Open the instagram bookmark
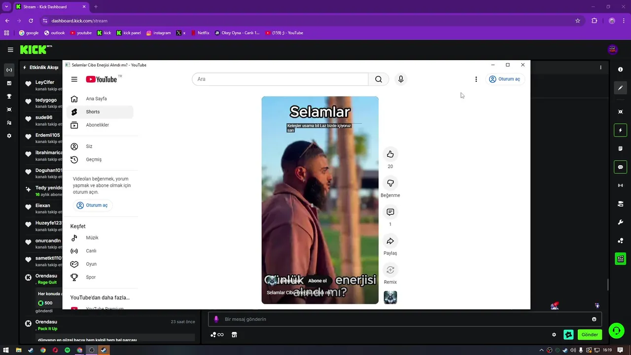 [158, 33]
